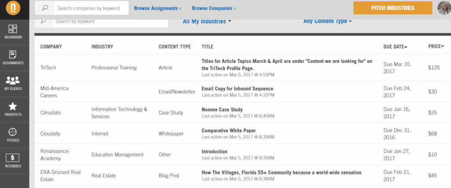451x188 pixels.
Task: Click the Professional Training industry cell
Action: (x=114, y=68)
